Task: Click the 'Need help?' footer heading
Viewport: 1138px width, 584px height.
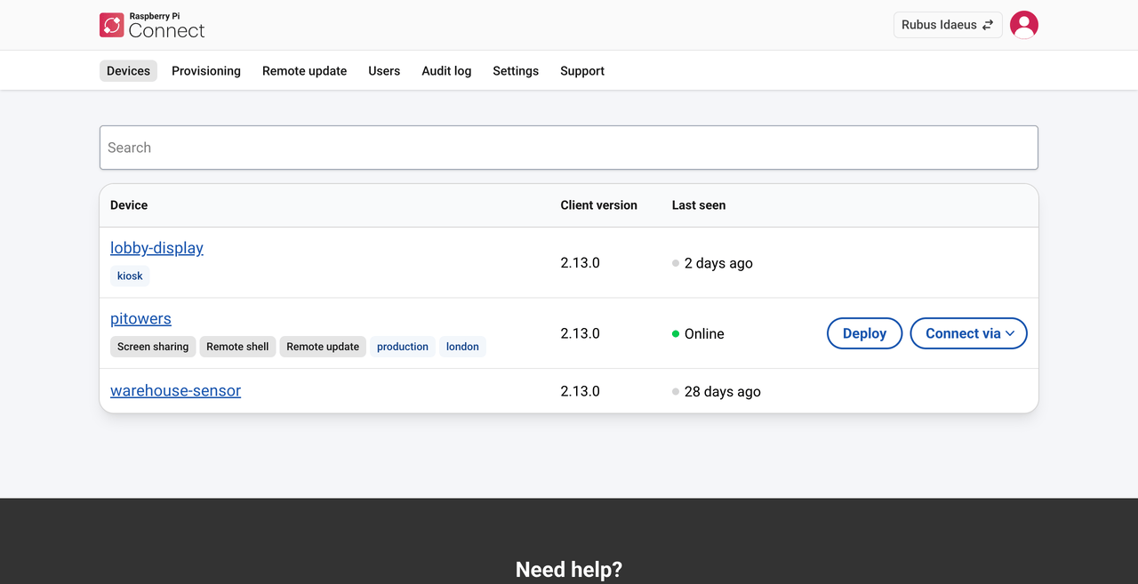Action: click(569, 570)
